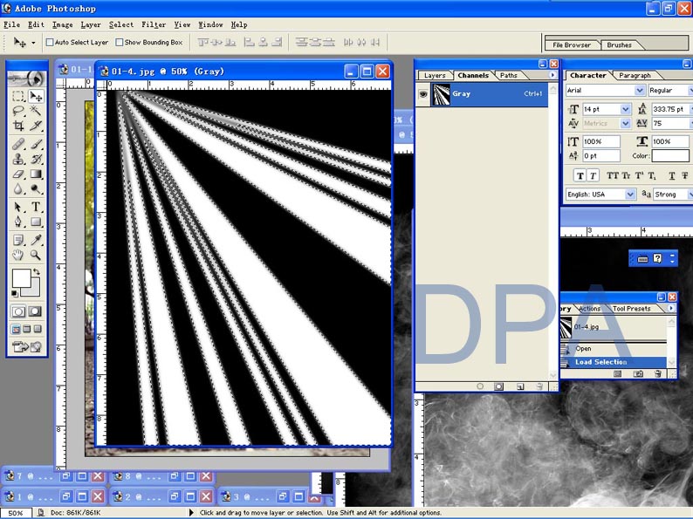Open the File menu
Image resolution: width=693 pixels, height=519 pixels.
(x=12, y=24)
